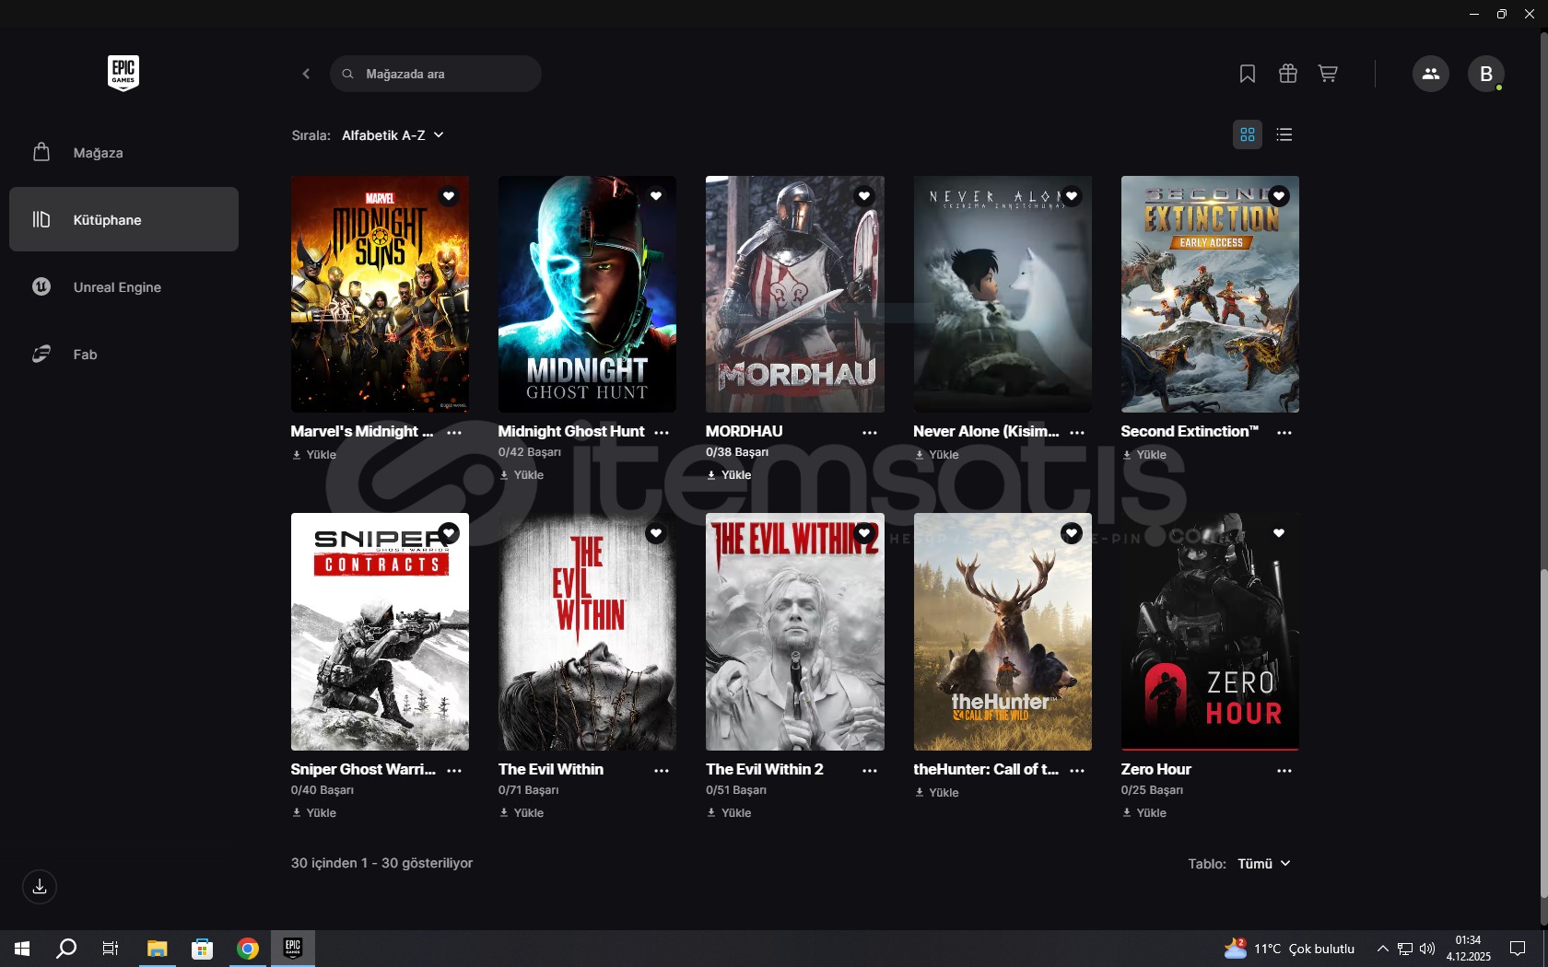Image resolution: width=1548 pixels, height=967 pixels.
Task: Toggle favorite heart on Marvel's Midnight Suns
Action: coord(449,196)
